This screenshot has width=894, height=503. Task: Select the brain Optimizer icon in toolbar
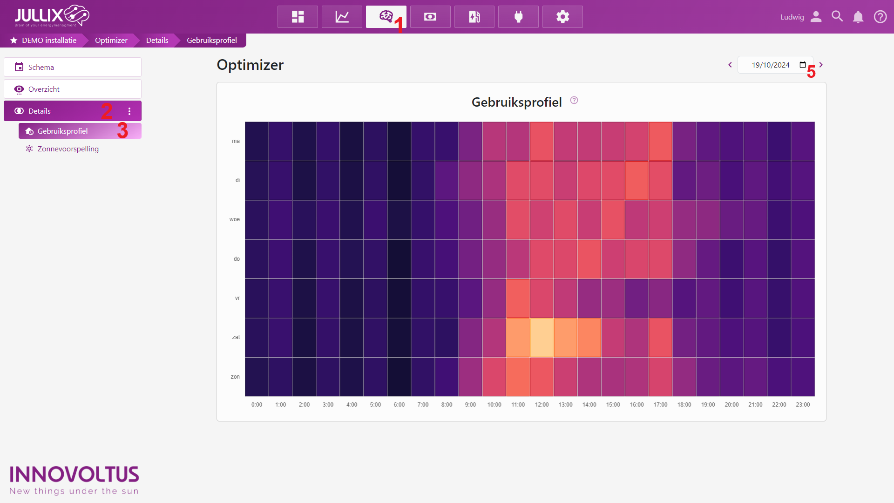(386, 17)
